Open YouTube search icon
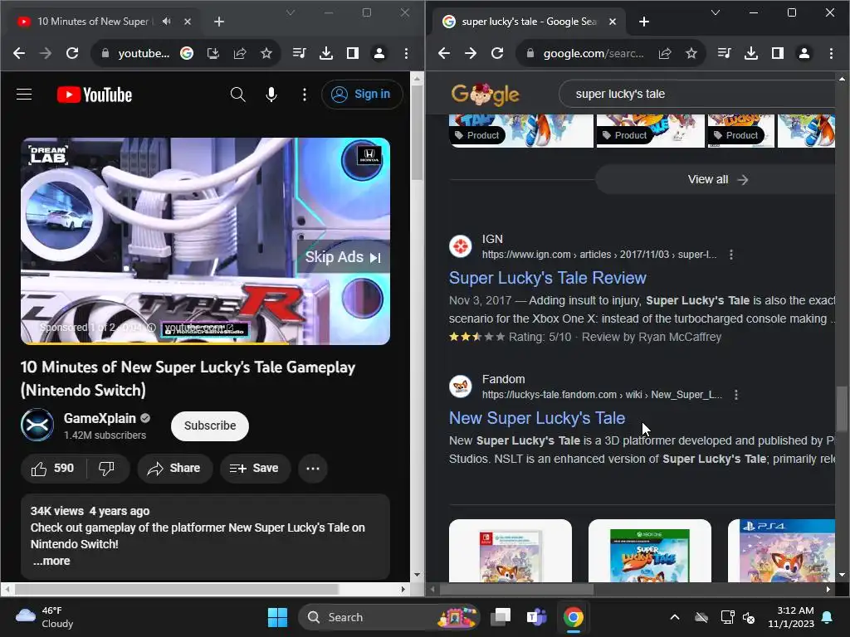Screen dimensions: 850x637 [237, 95]
